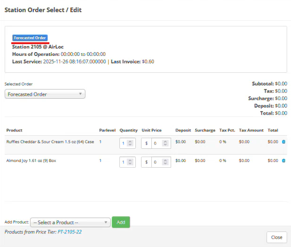Click the Almond Joy parlevel value 1
Screen dimensions: 291x247
point(101,161)
